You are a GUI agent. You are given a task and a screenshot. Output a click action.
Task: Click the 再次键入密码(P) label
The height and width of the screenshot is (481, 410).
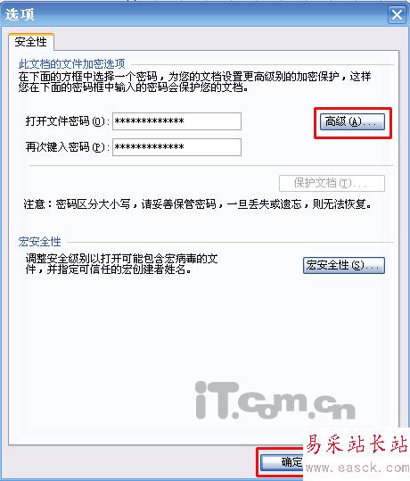pyautogui.click(x=67, y=147)
